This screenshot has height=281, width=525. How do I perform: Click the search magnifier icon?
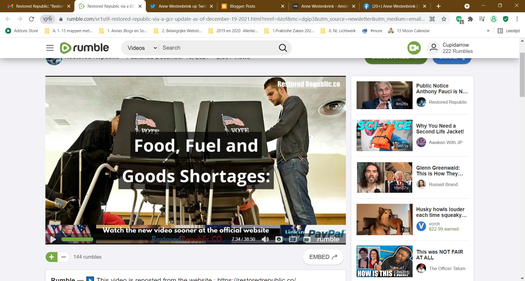click(283, 48)
